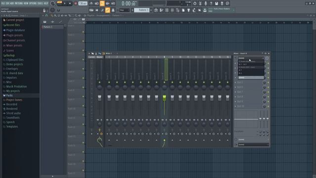The height and width of the screenshot is (178, 316).
Task: Open the mixer input source dropdown
Action: pos(251,58)
